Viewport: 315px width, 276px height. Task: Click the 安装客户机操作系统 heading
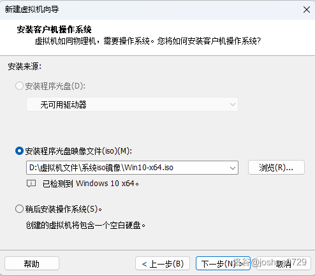coord(54,29)
